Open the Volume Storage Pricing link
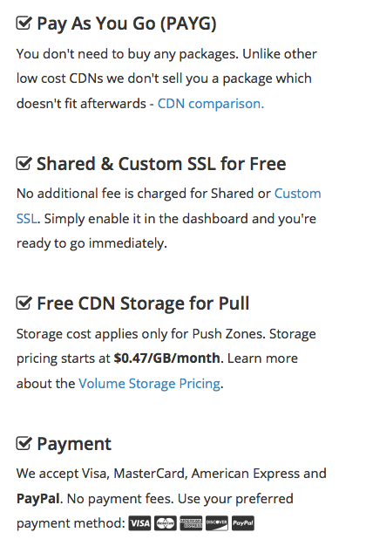366x546 pixels. [150, 384]
